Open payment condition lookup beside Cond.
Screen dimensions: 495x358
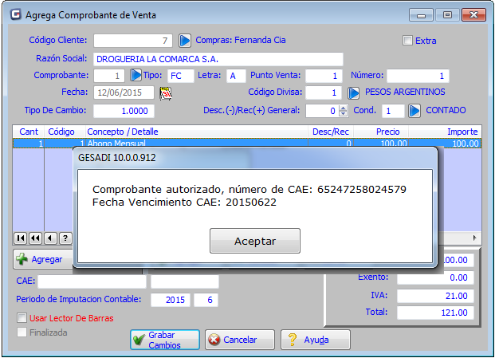[x=414, y=111]
